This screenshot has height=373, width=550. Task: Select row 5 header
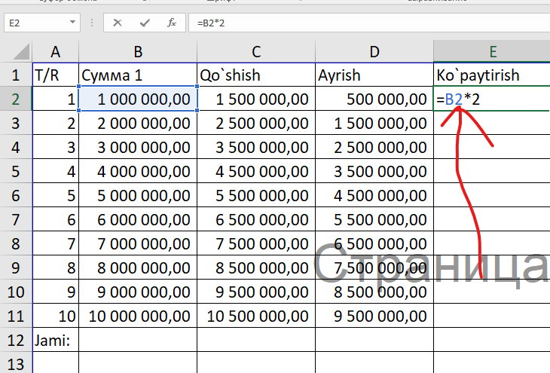click(16, 171)
